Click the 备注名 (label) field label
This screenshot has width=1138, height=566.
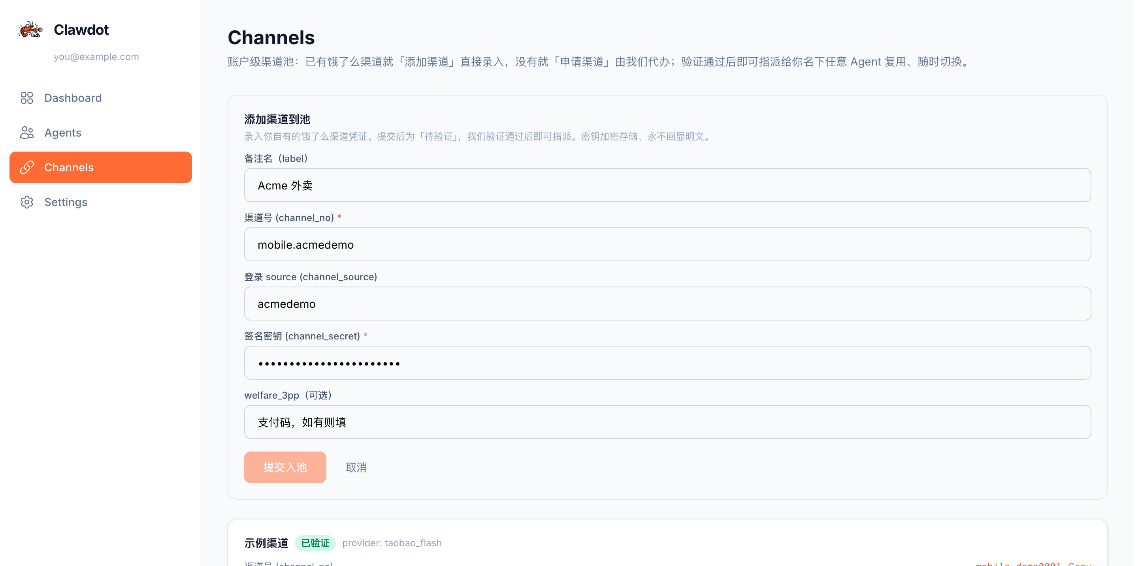coord(276,158)
